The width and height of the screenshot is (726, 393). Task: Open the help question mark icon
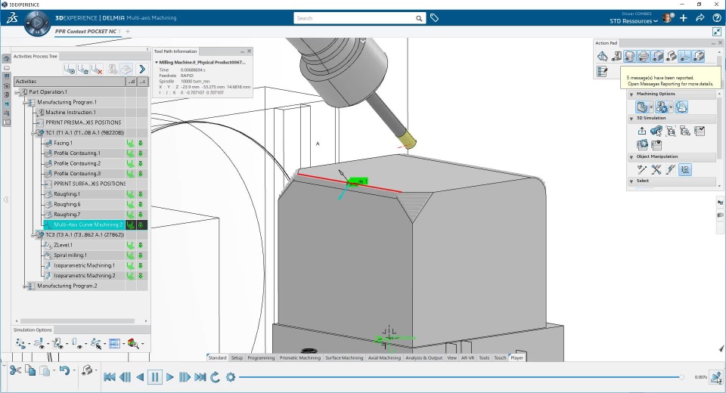click(717, 18)
